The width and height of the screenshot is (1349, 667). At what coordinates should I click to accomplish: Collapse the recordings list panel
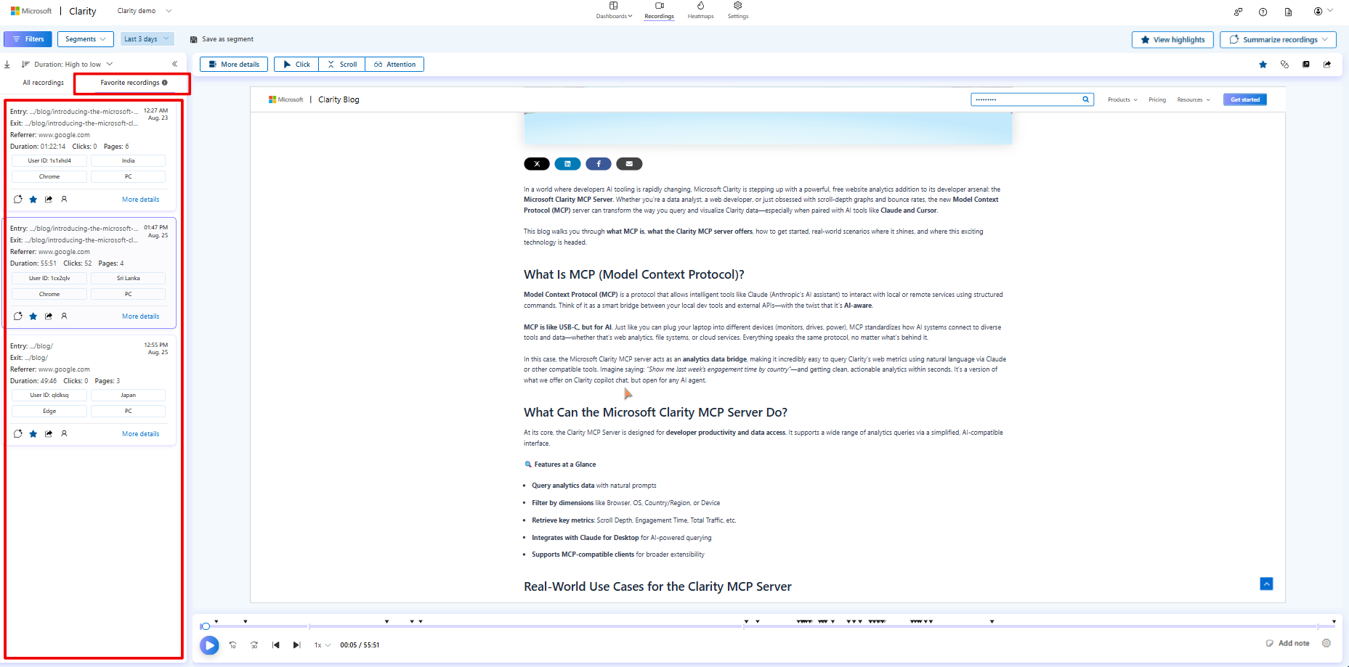pos(174,64)
